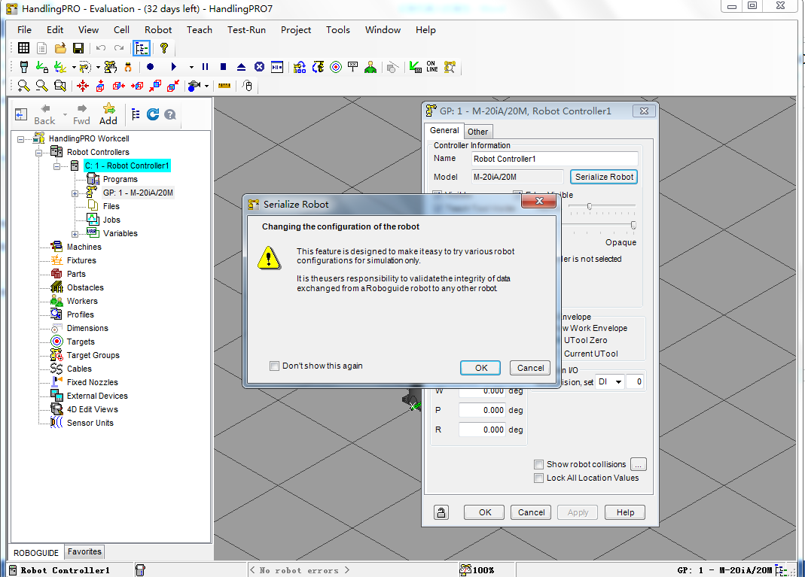
Task: Click the navigator refresh arrow icon
Action: [x=153, y=114]
